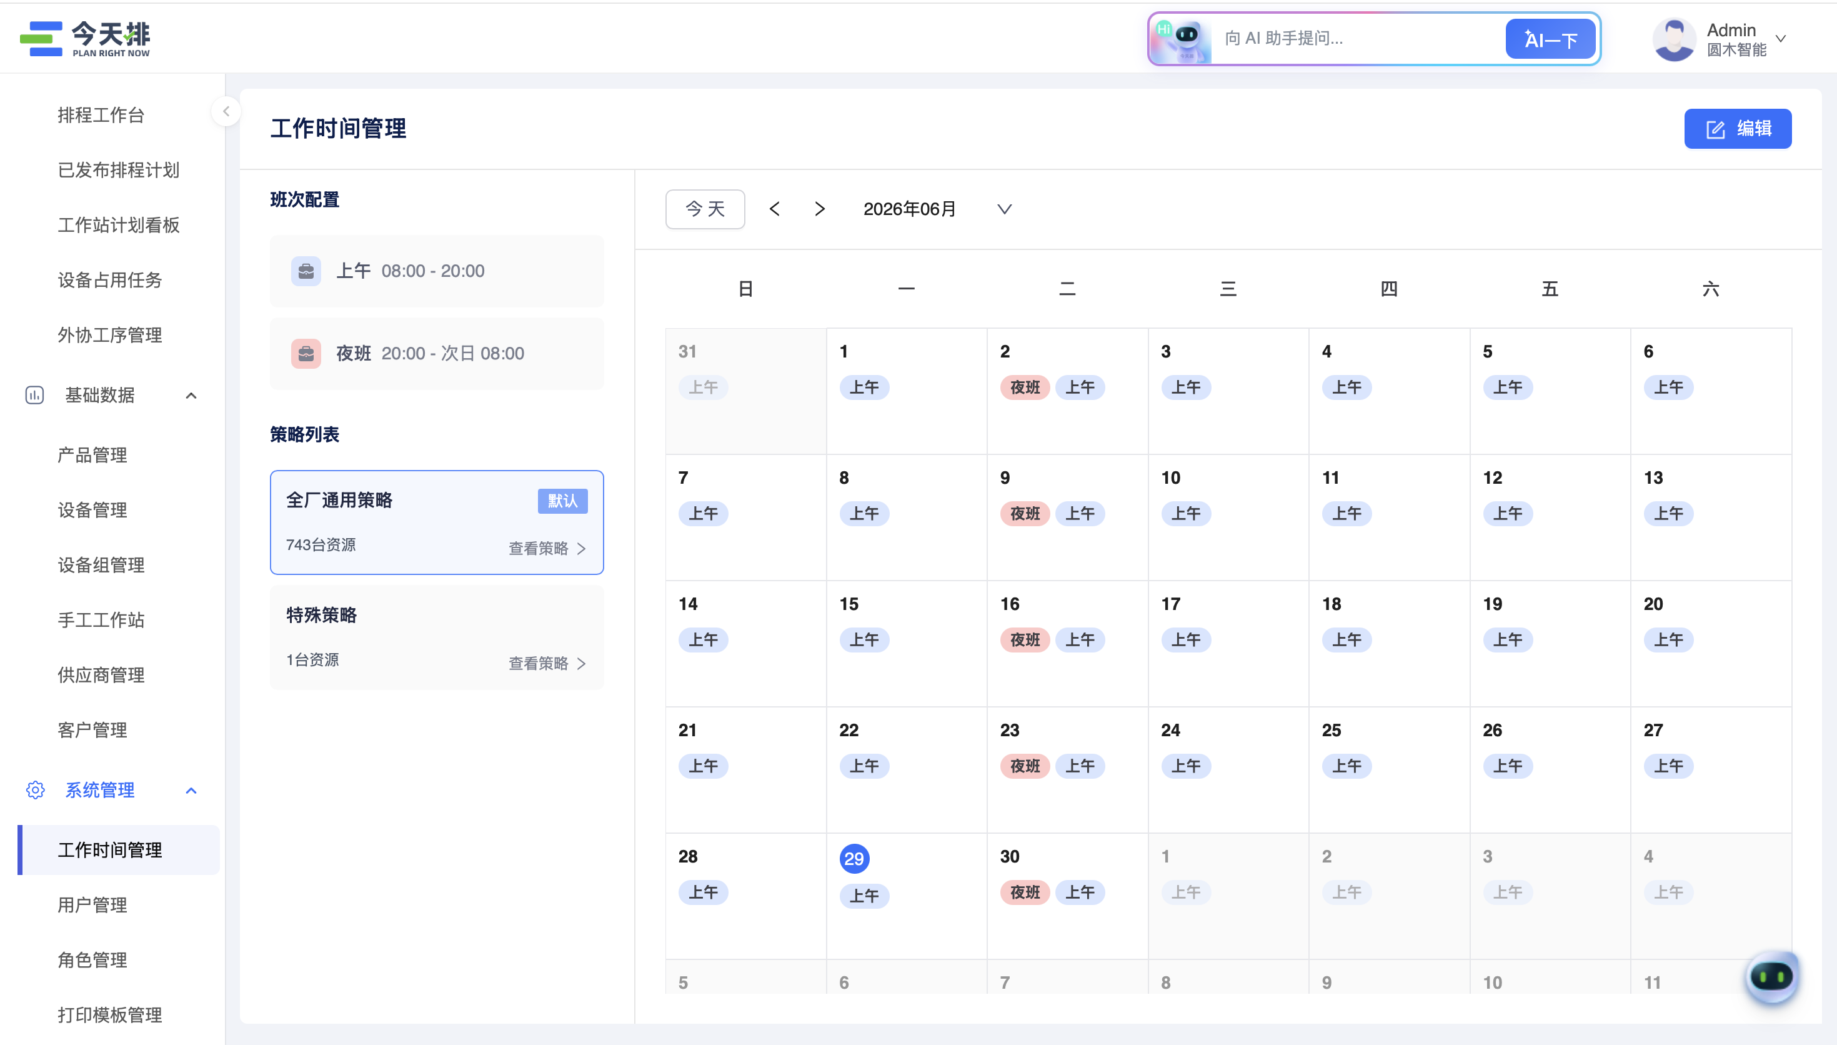Viewport: 1837px width, 1045px height.
Task: Click the AI robot avatar in the assistant bar
Action: 1182,39
